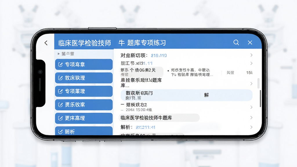Viewport: 297px width, 167px height.
Task: Select the bottom sidebar button ending in 析
Action: click(x=84, y=131)
